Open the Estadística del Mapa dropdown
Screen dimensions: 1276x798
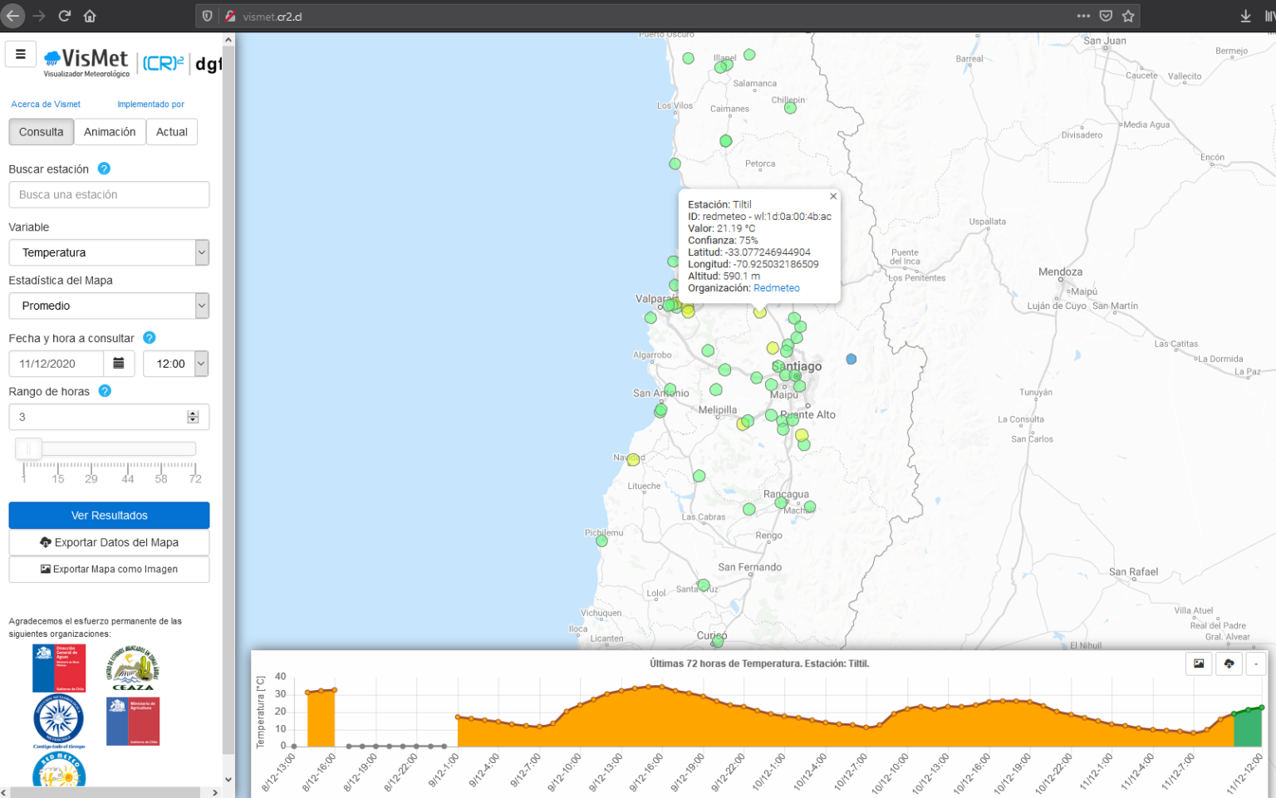(109, 306)
